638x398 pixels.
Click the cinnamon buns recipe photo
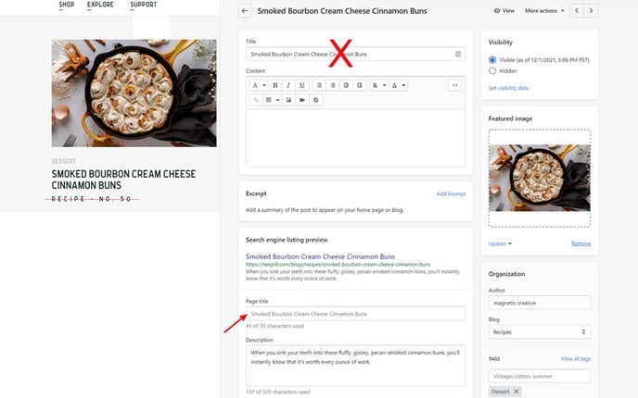pyautogui.click(x=134, y=93)
